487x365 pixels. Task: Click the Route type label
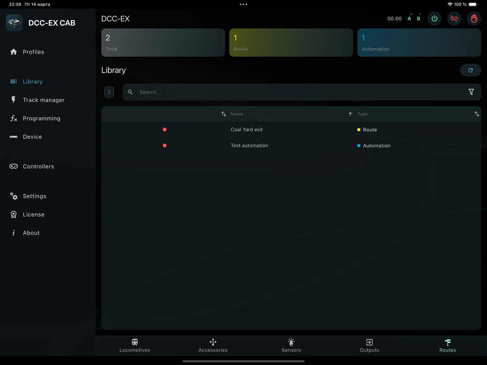370,130
